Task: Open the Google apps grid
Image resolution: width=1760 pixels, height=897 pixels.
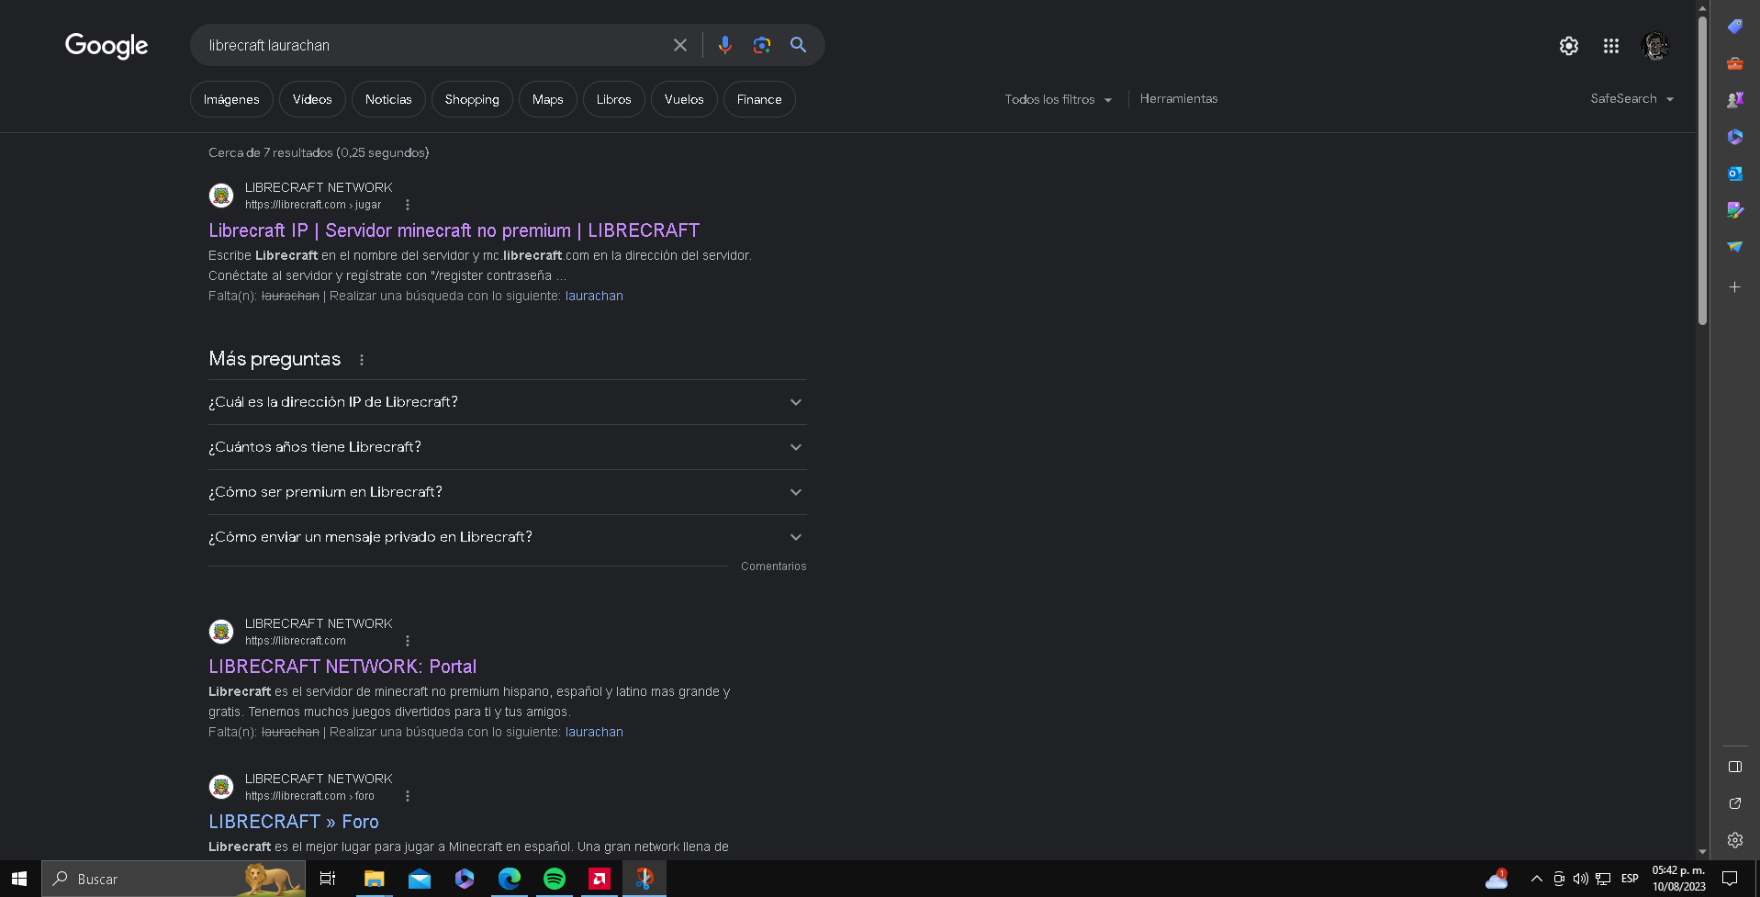Action: pyautogui.click(x=1610, y=46)
